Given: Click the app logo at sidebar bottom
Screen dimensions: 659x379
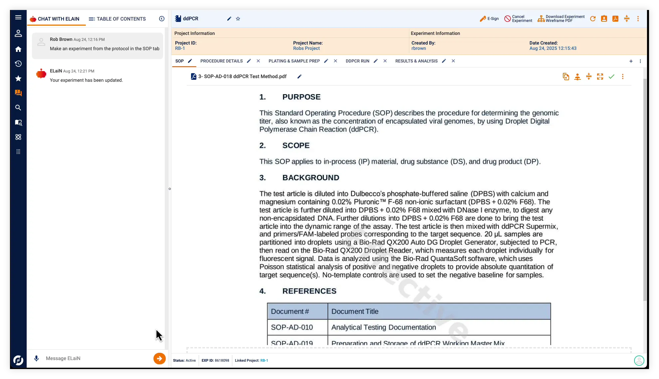Looking at the screenshot, I should pyautogui.click(x=18, y=360).
